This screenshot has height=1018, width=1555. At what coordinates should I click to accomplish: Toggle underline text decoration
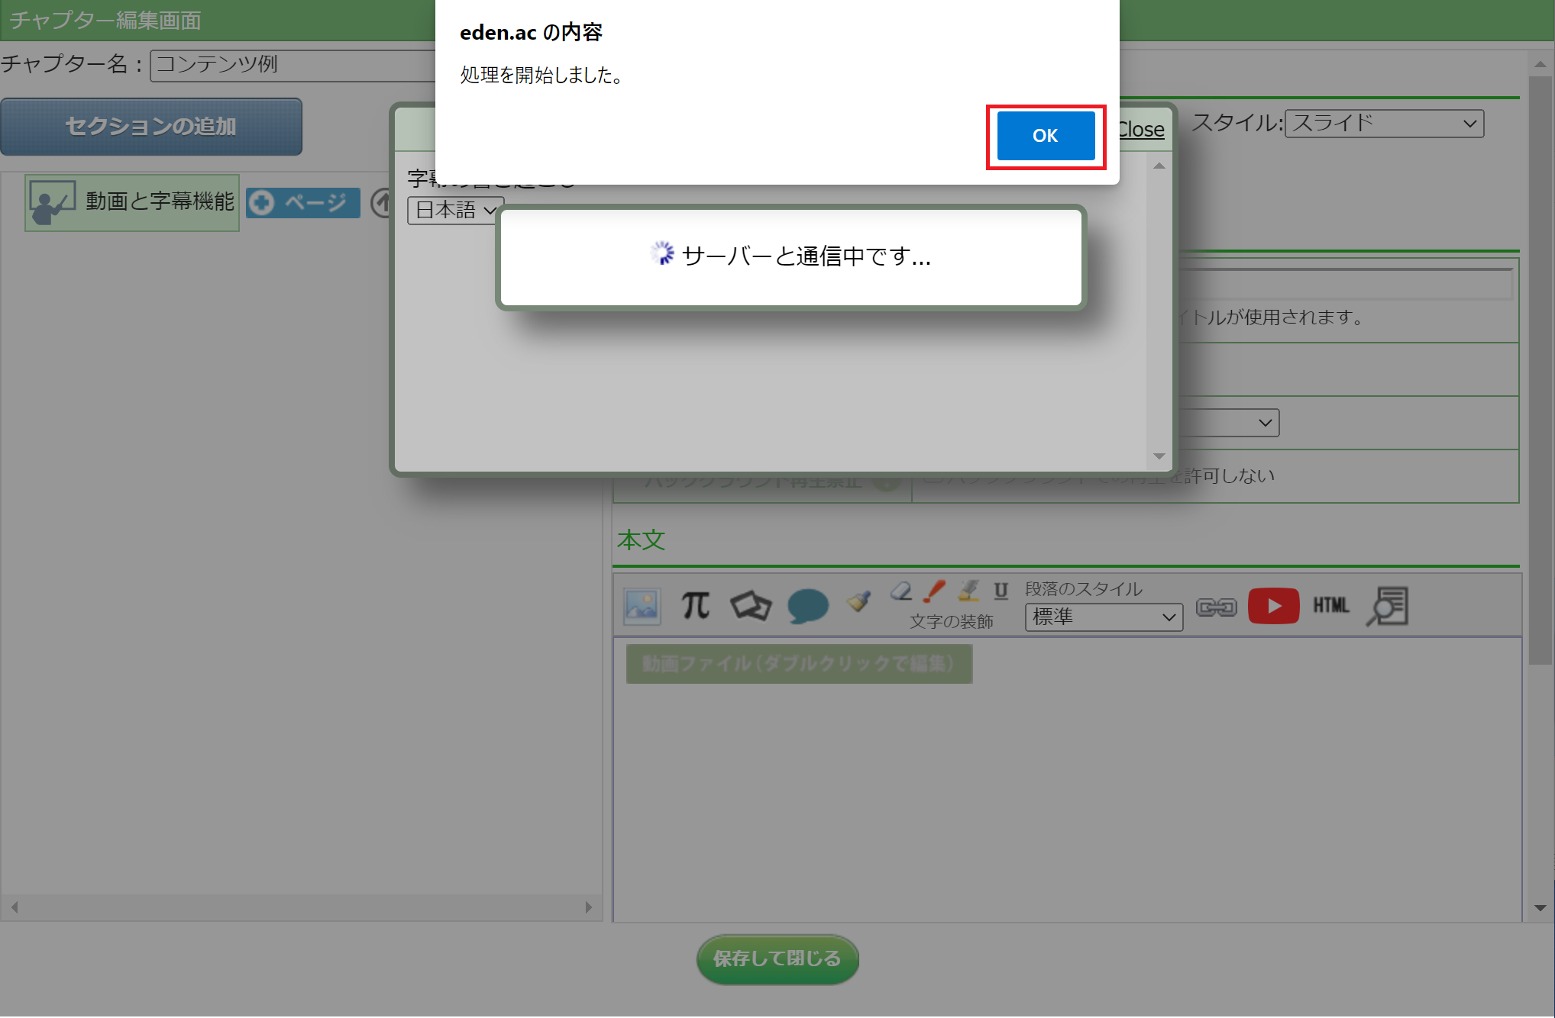(x=1001, y=591)
